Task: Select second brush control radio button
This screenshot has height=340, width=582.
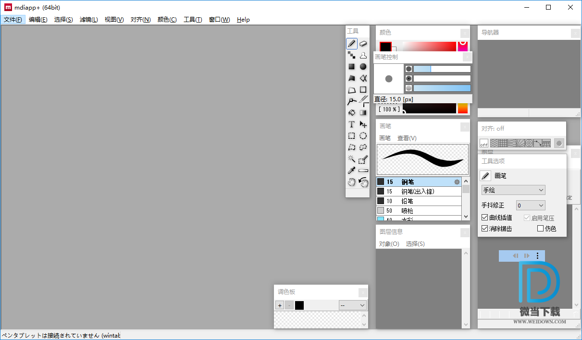Action: (409, 78)
